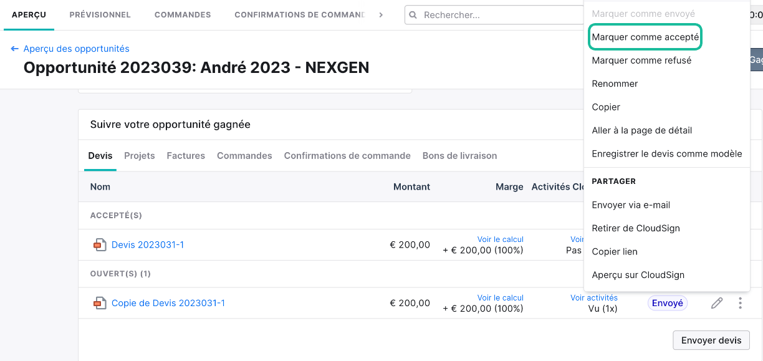Expand more tabs with the right chevron

point(381,15)
